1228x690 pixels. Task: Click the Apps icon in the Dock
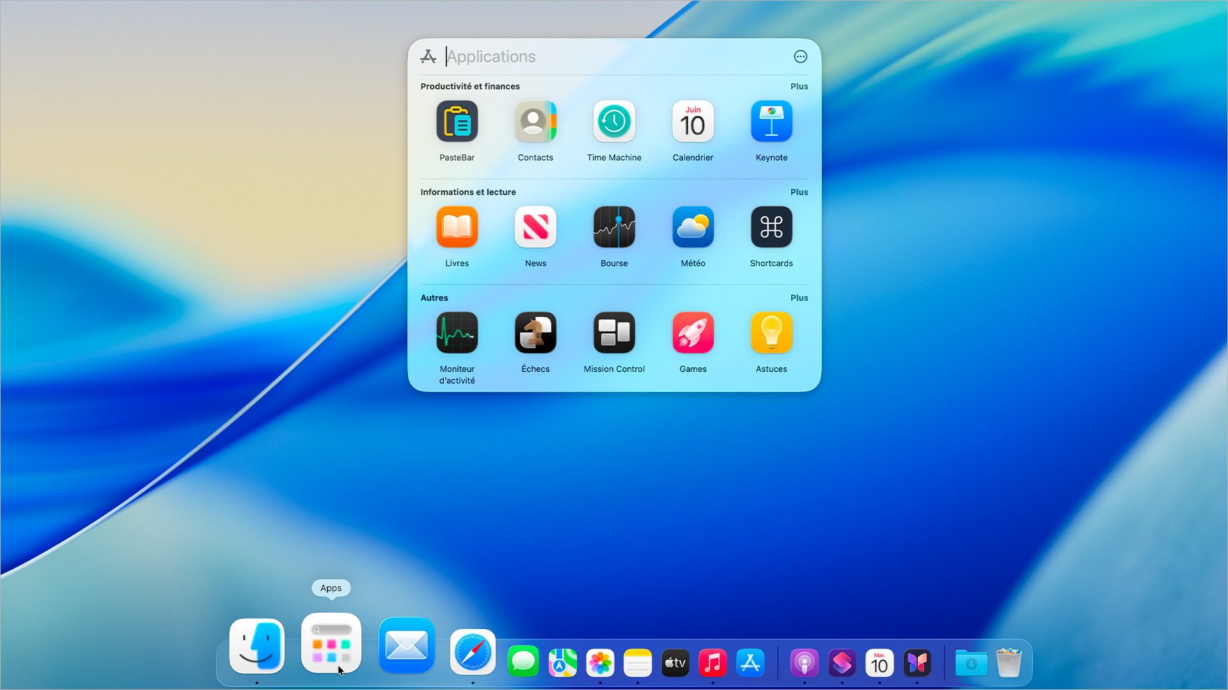click(x=331, y=644)
